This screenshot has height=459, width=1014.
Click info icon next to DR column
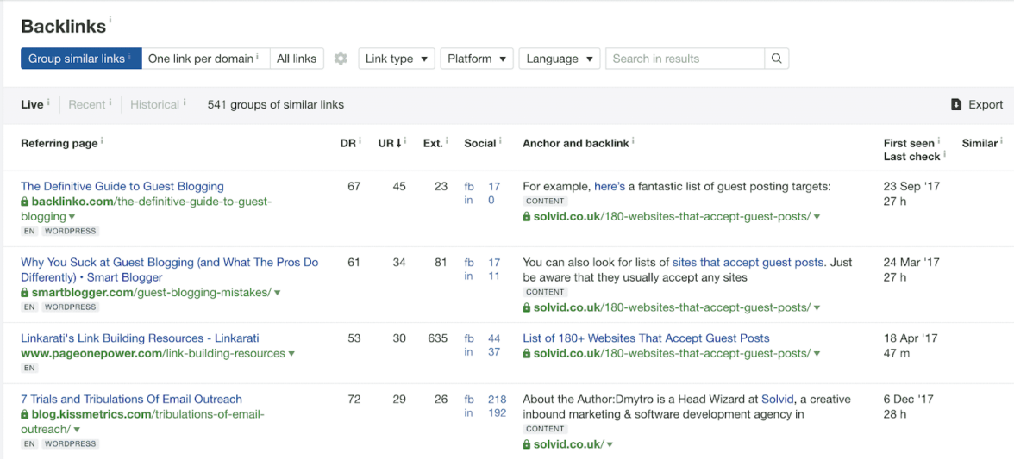(x=360, y=141)
